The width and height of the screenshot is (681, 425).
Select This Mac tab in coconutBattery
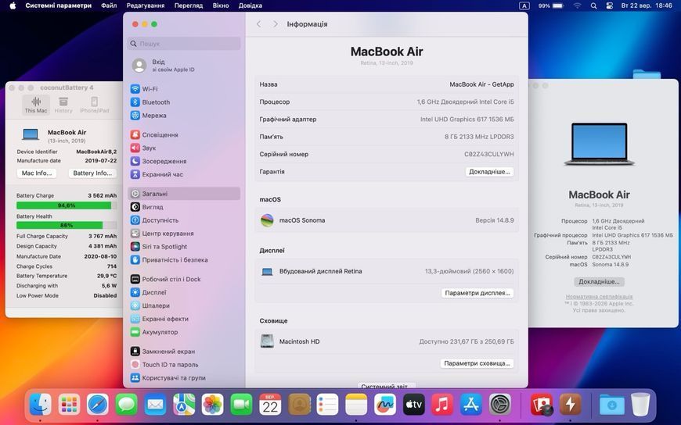(x=36, y=105)
